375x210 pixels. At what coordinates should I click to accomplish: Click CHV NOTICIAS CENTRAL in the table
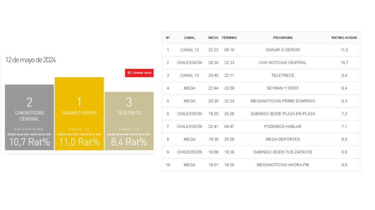pyautogui.click(x=283, y=63)
